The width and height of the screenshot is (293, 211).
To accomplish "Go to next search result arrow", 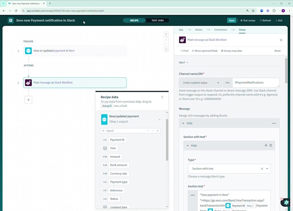I will (153, 131).
